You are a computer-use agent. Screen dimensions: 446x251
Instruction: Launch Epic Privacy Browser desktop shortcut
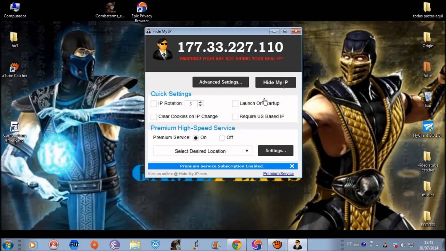[x=142, y=13]
